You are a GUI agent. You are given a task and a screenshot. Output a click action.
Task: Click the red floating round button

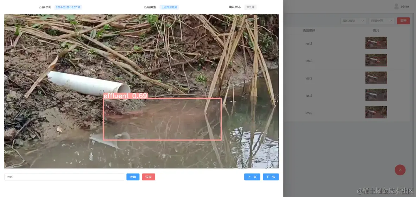tap(400, 170)
